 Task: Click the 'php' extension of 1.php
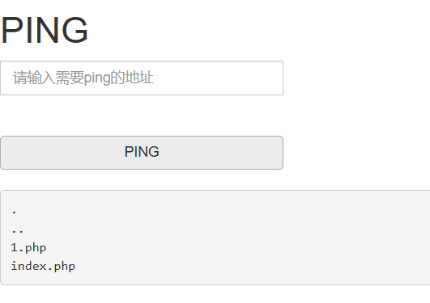click(36, 249)
